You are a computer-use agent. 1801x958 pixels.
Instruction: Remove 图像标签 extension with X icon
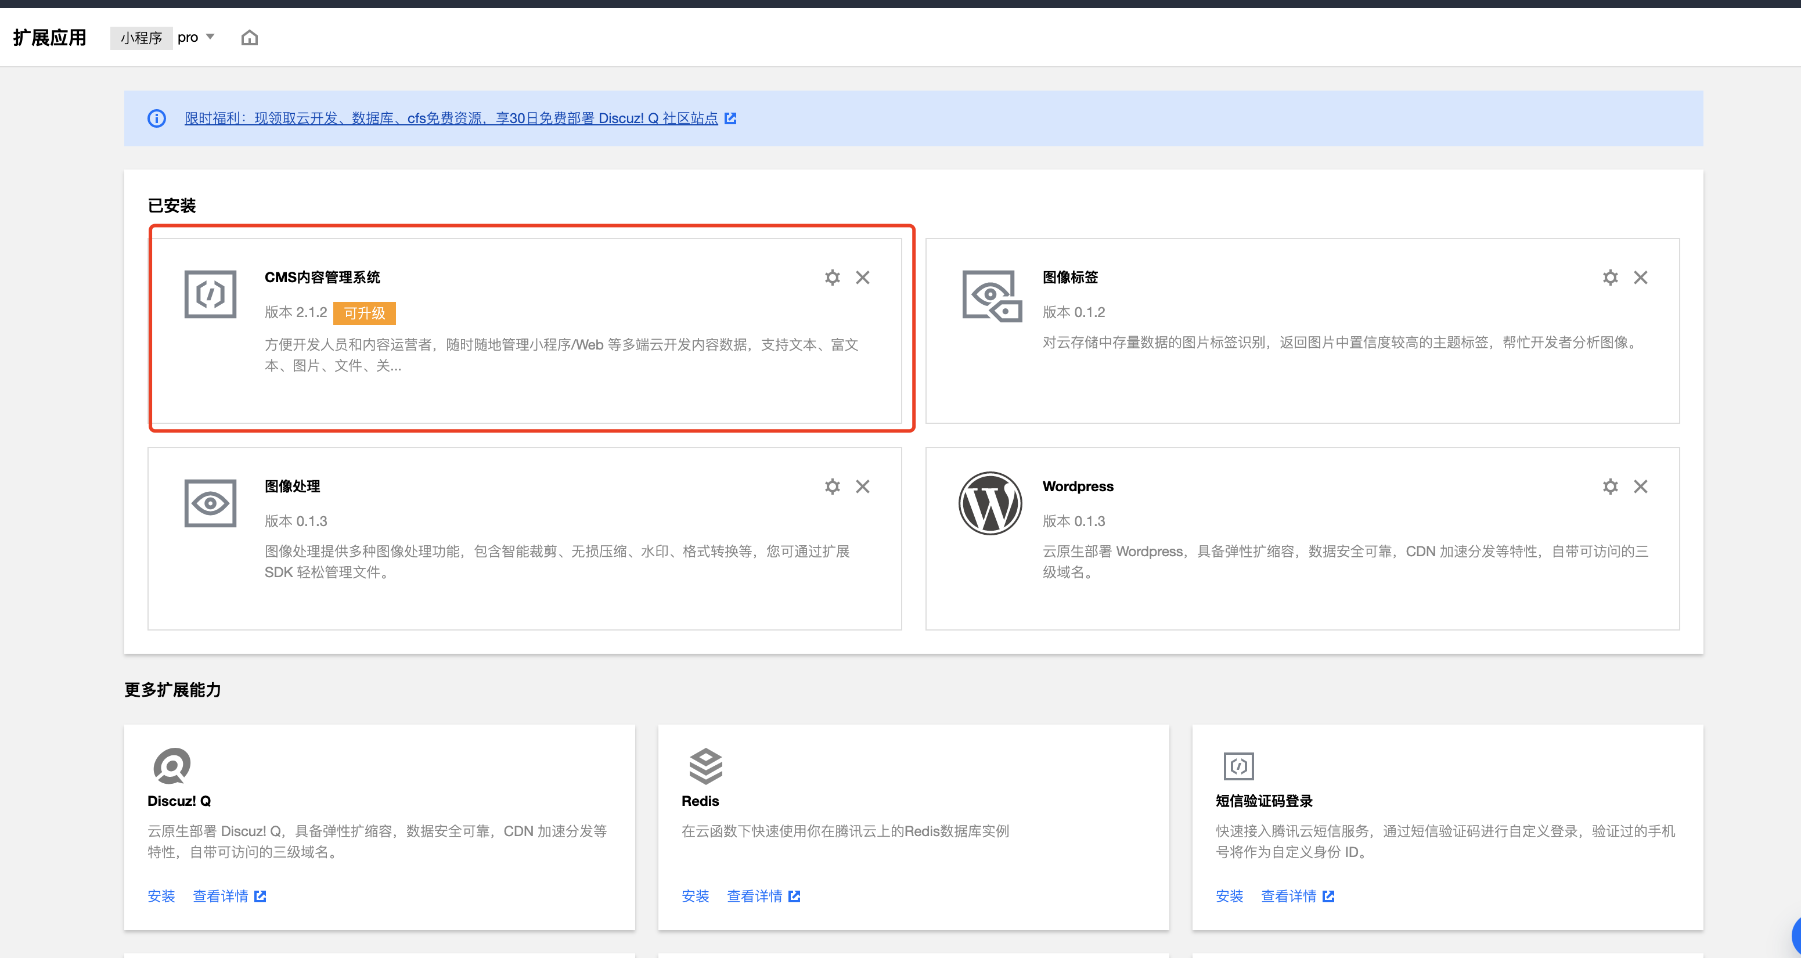tap(1640, 278)
